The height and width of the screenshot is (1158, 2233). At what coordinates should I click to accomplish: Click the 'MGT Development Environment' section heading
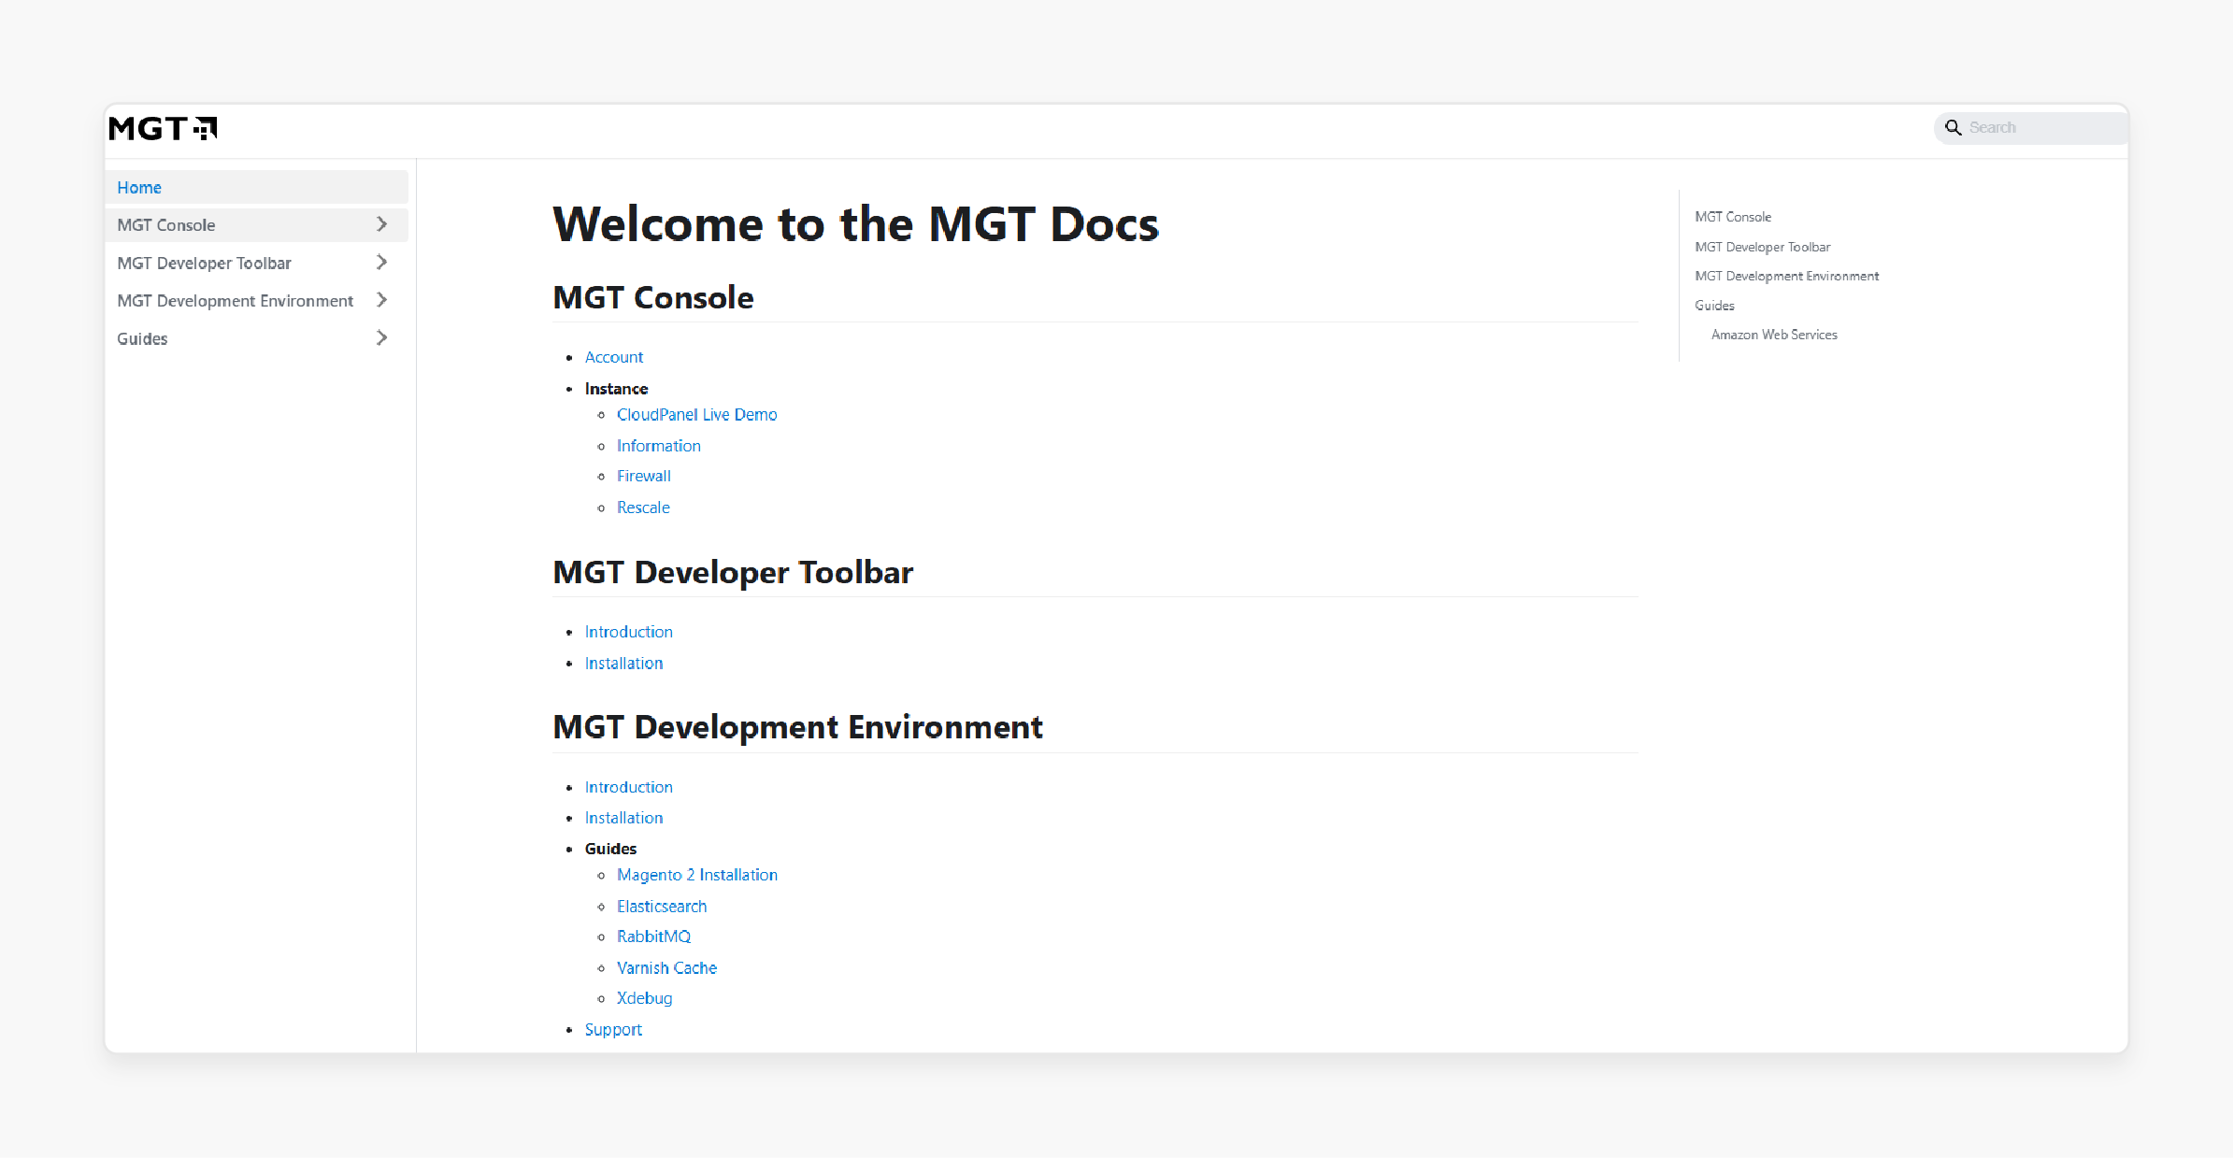coord(797,727)
